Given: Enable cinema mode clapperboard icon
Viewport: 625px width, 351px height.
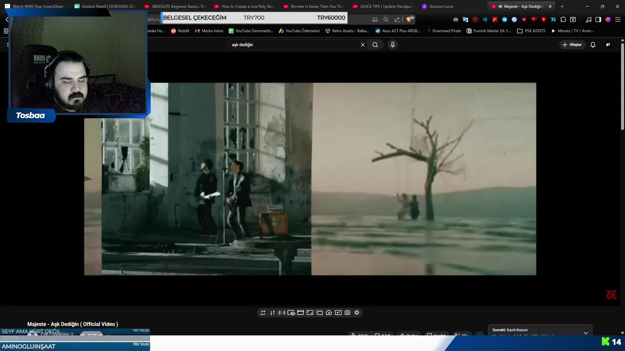Looking at the screenshot, I should 300,312.
